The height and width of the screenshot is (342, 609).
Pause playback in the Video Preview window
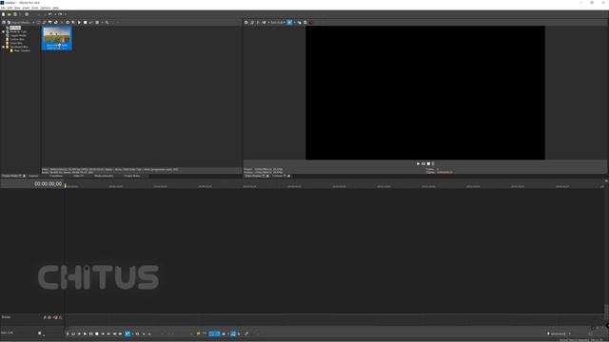point(423,163)
